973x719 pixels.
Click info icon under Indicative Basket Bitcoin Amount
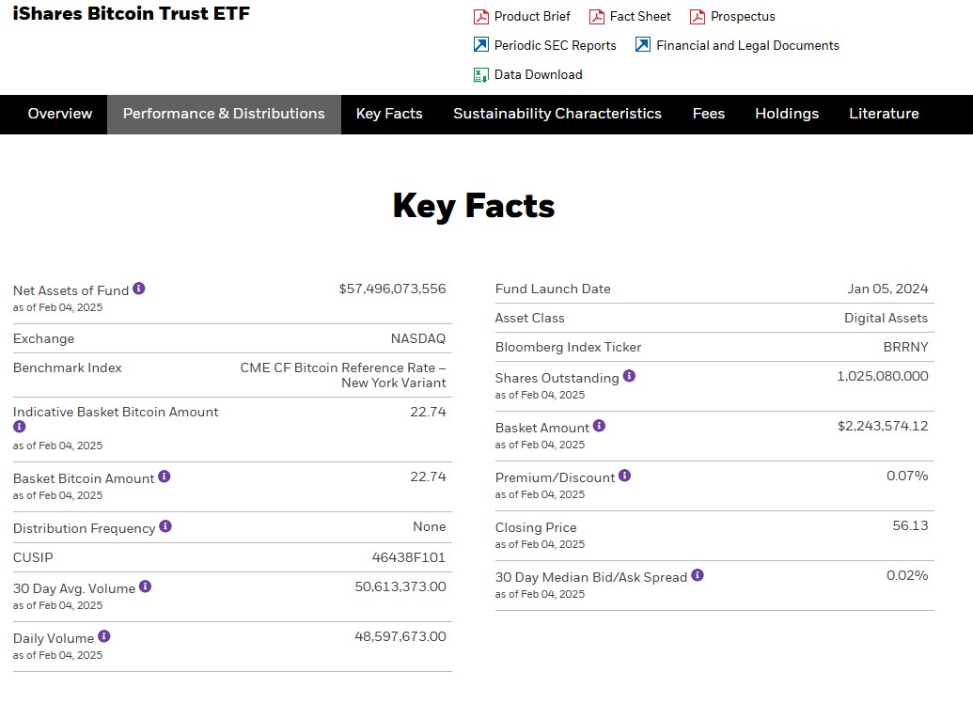[20, 427]
